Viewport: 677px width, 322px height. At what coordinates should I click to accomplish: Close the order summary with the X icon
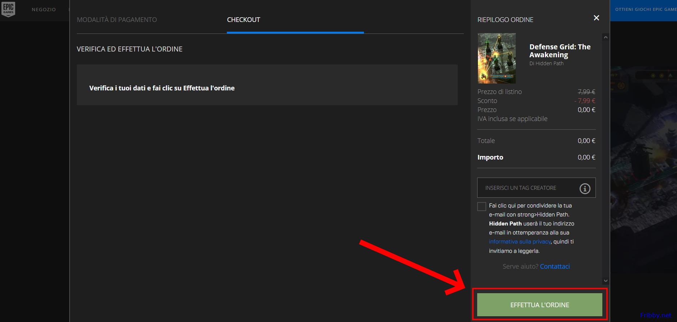point(596,18)
